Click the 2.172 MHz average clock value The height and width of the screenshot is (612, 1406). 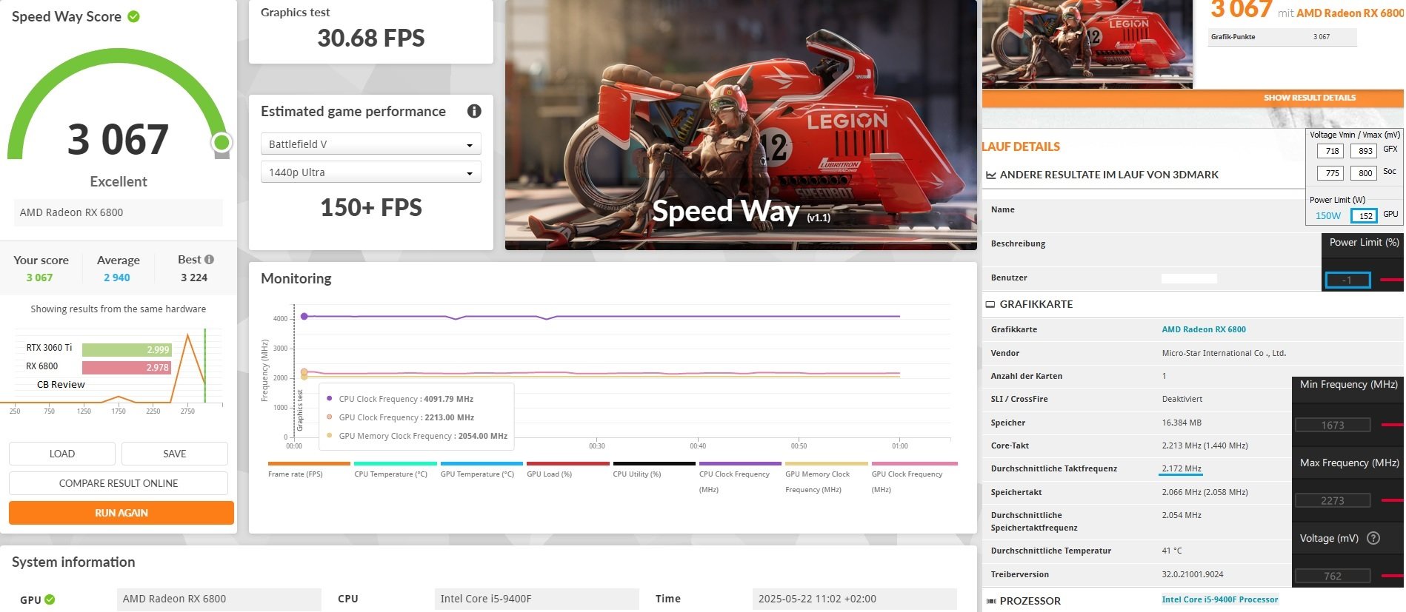coord(1182,468)
